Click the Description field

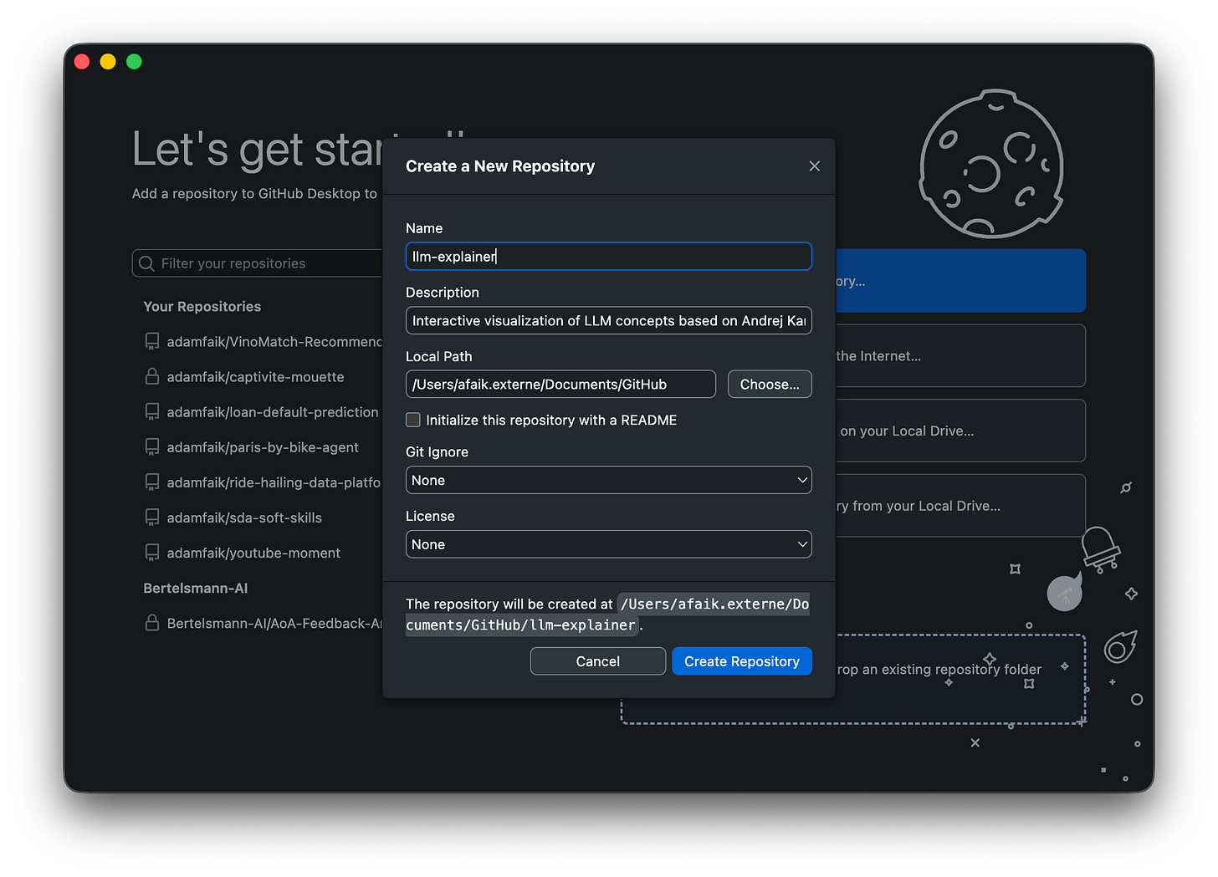click(x=608, y=320)
